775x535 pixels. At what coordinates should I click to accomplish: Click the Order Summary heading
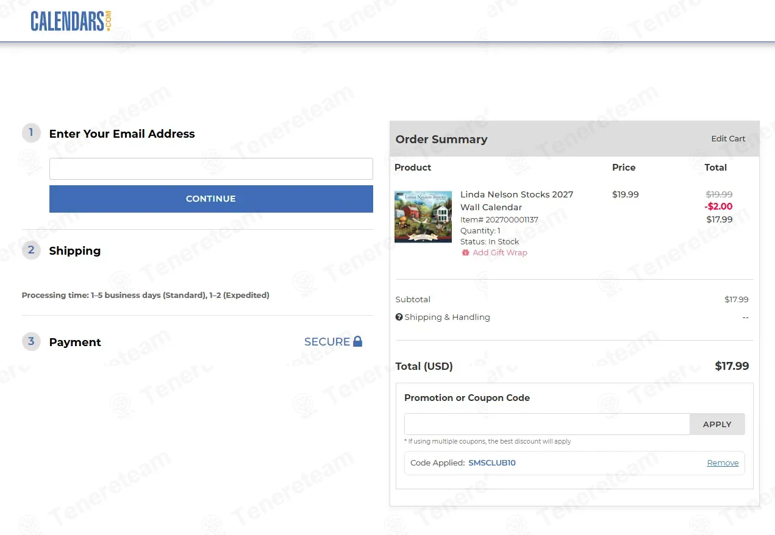(x=441, y=139)
